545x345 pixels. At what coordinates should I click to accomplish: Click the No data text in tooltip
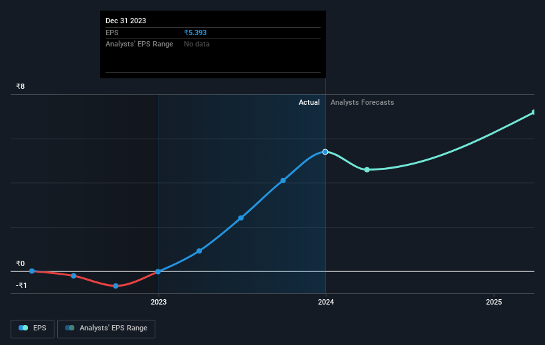coord(196,44)
